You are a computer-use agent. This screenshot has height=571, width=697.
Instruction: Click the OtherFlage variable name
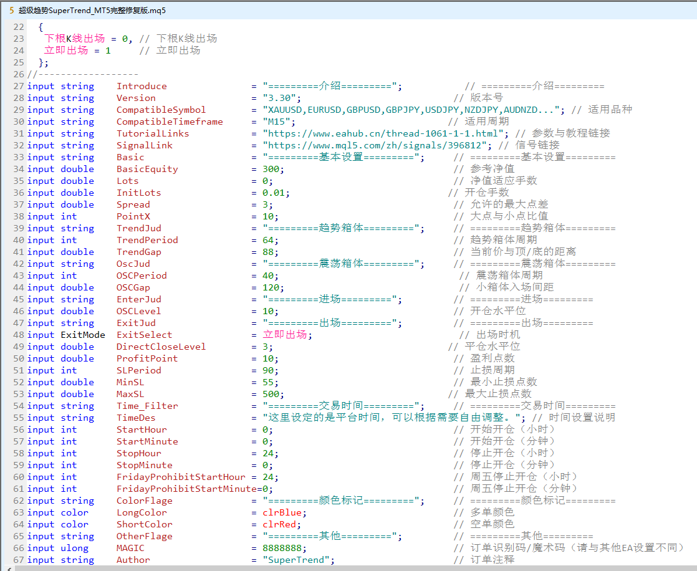tap(145, 536)
